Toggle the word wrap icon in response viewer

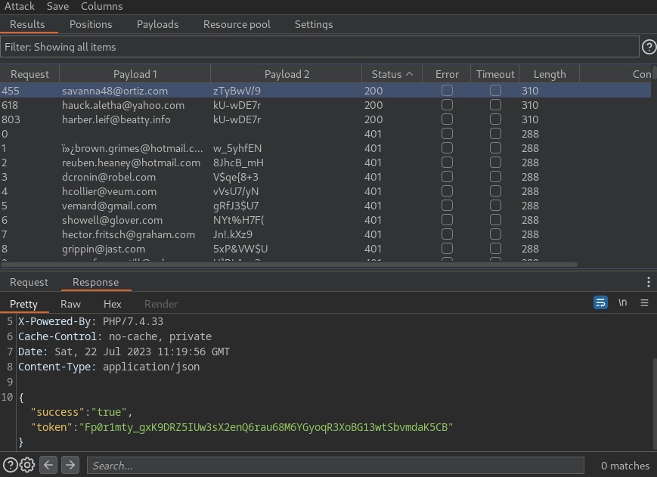pos(600,302)
